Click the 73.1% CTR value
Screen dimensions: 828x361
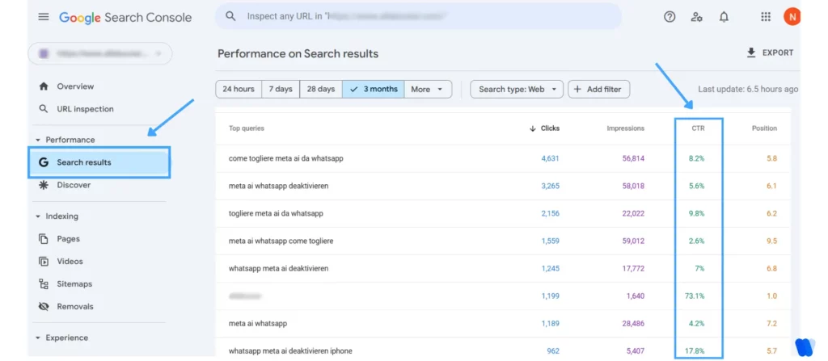coord(695,296)
